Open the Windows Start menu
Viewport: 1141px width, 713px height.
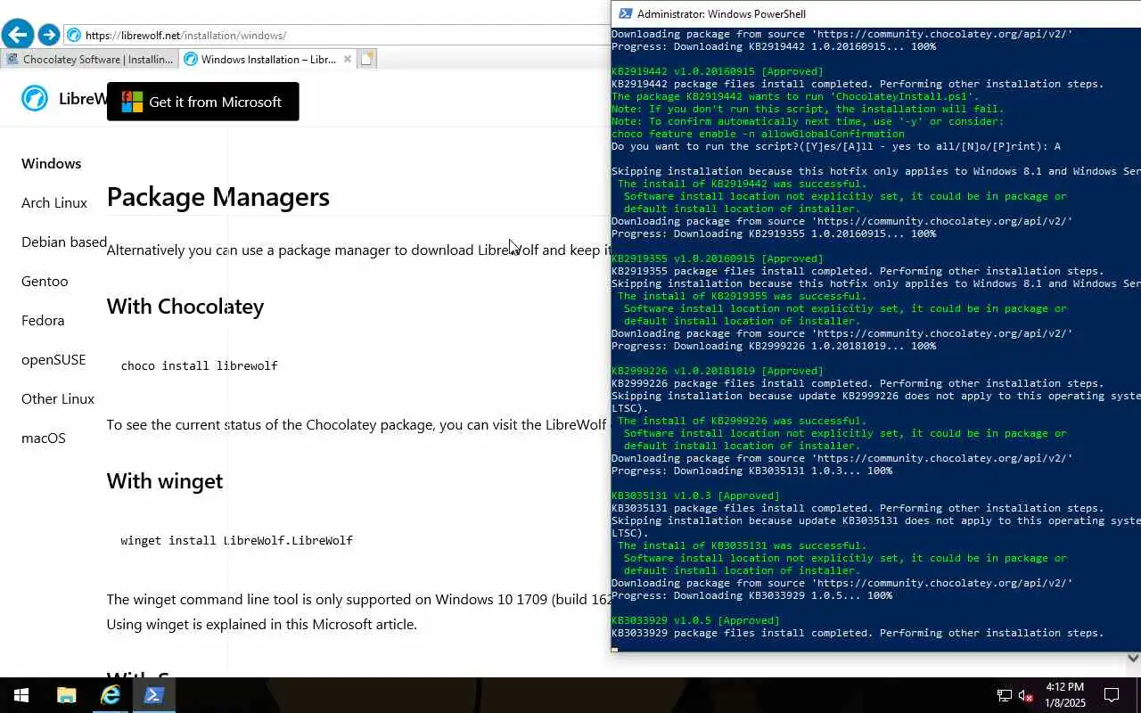21,695
